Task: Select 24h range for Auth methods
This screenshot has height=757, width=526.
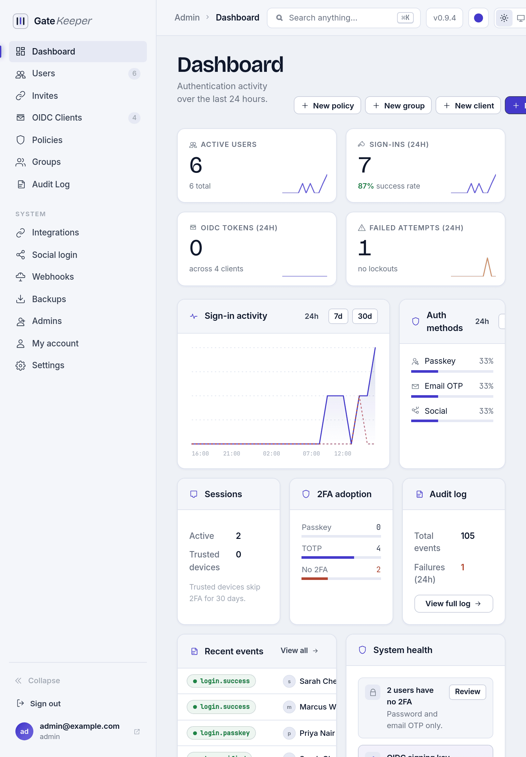Action: 482,322
